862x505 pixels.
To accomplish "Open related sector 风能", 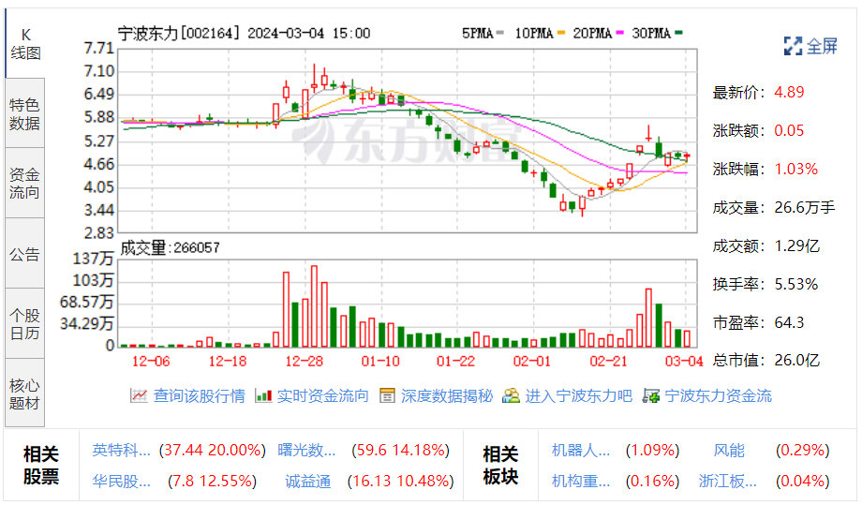I will 729,451.
